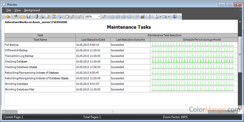Click "AdventureWorks on doom_server\TSERV2005" header text
This screenshot has height=122, width=244.
36,22
